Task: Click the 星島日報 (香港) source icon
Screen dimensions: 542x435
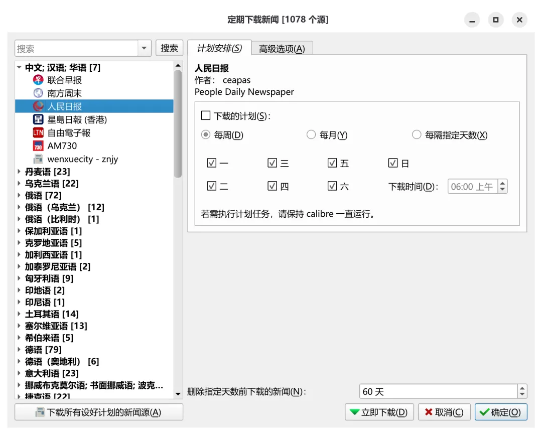Action: [38, 119]
